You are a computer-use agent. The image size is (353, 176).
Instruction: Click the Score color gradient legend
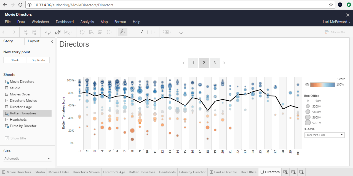(323, 85)
